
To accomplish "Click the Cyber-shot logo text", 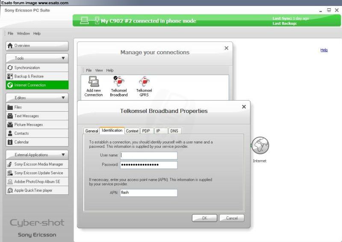I will pos(37,223).
